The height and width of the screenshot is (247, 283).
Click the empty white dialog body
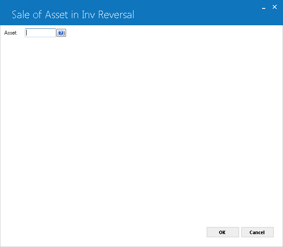click(x=141, y=126)
